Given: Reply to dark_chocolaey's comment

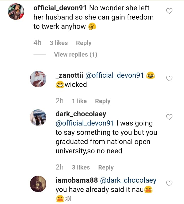Looking at the screenshot, I should (x=106, y=167).
